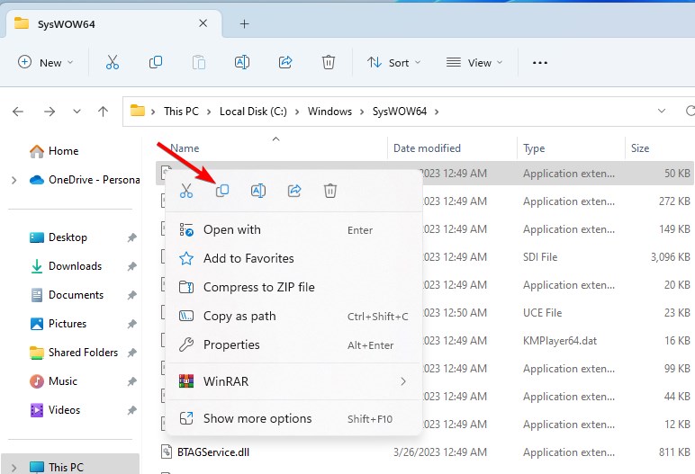Image resolution: width=695 pixels, height=474 pixels.
Task: Open Pictures in the navigation pane
Action: (x=68, y=324)
